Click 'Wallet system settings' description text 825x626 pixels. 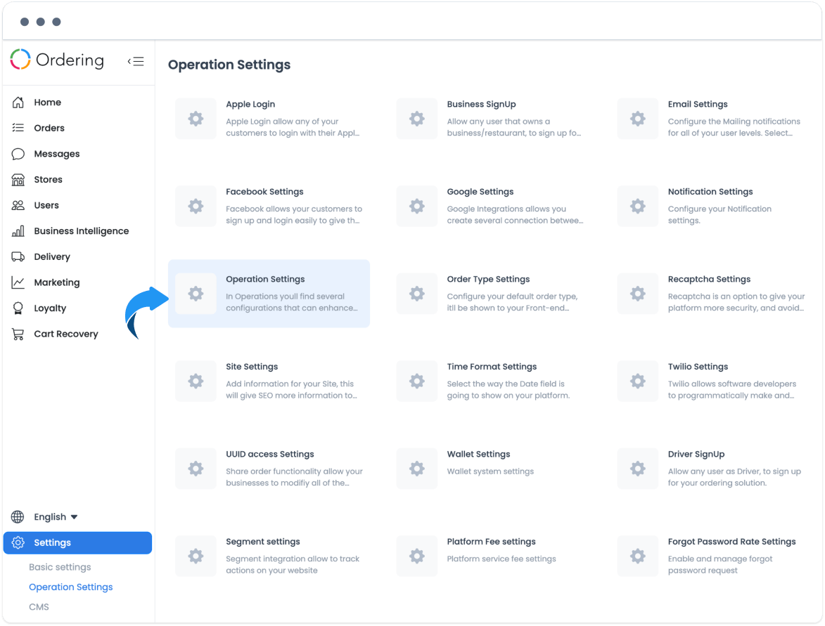click(490, 471)
